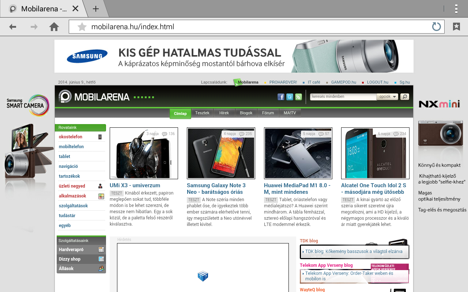
Task: Open the MA!TV tab
Action: [290, 113]
